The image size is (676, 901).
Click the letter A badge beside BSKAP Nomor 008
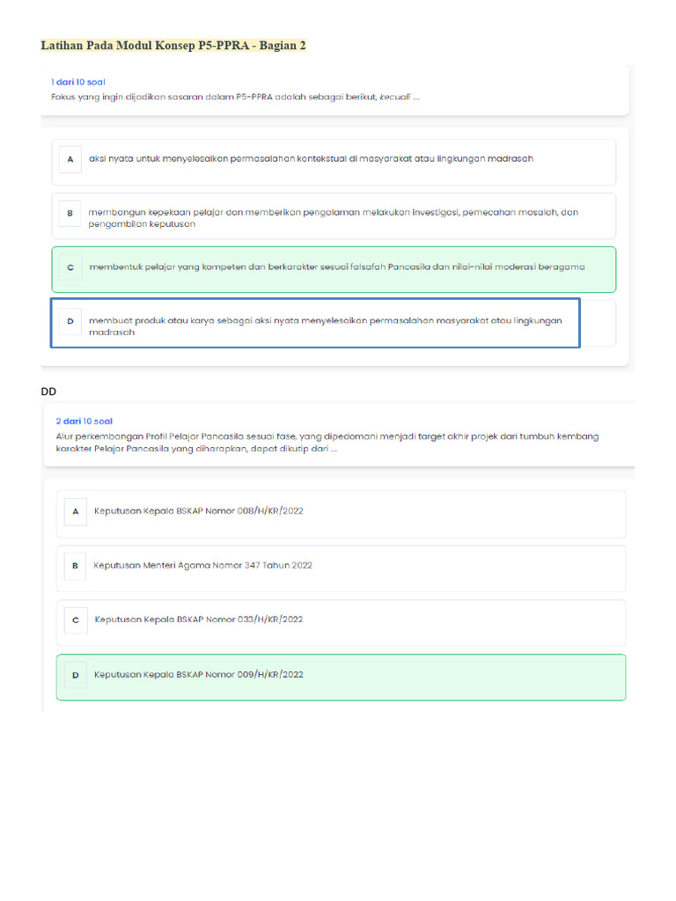pyautogui.click(x=76, y=511)
